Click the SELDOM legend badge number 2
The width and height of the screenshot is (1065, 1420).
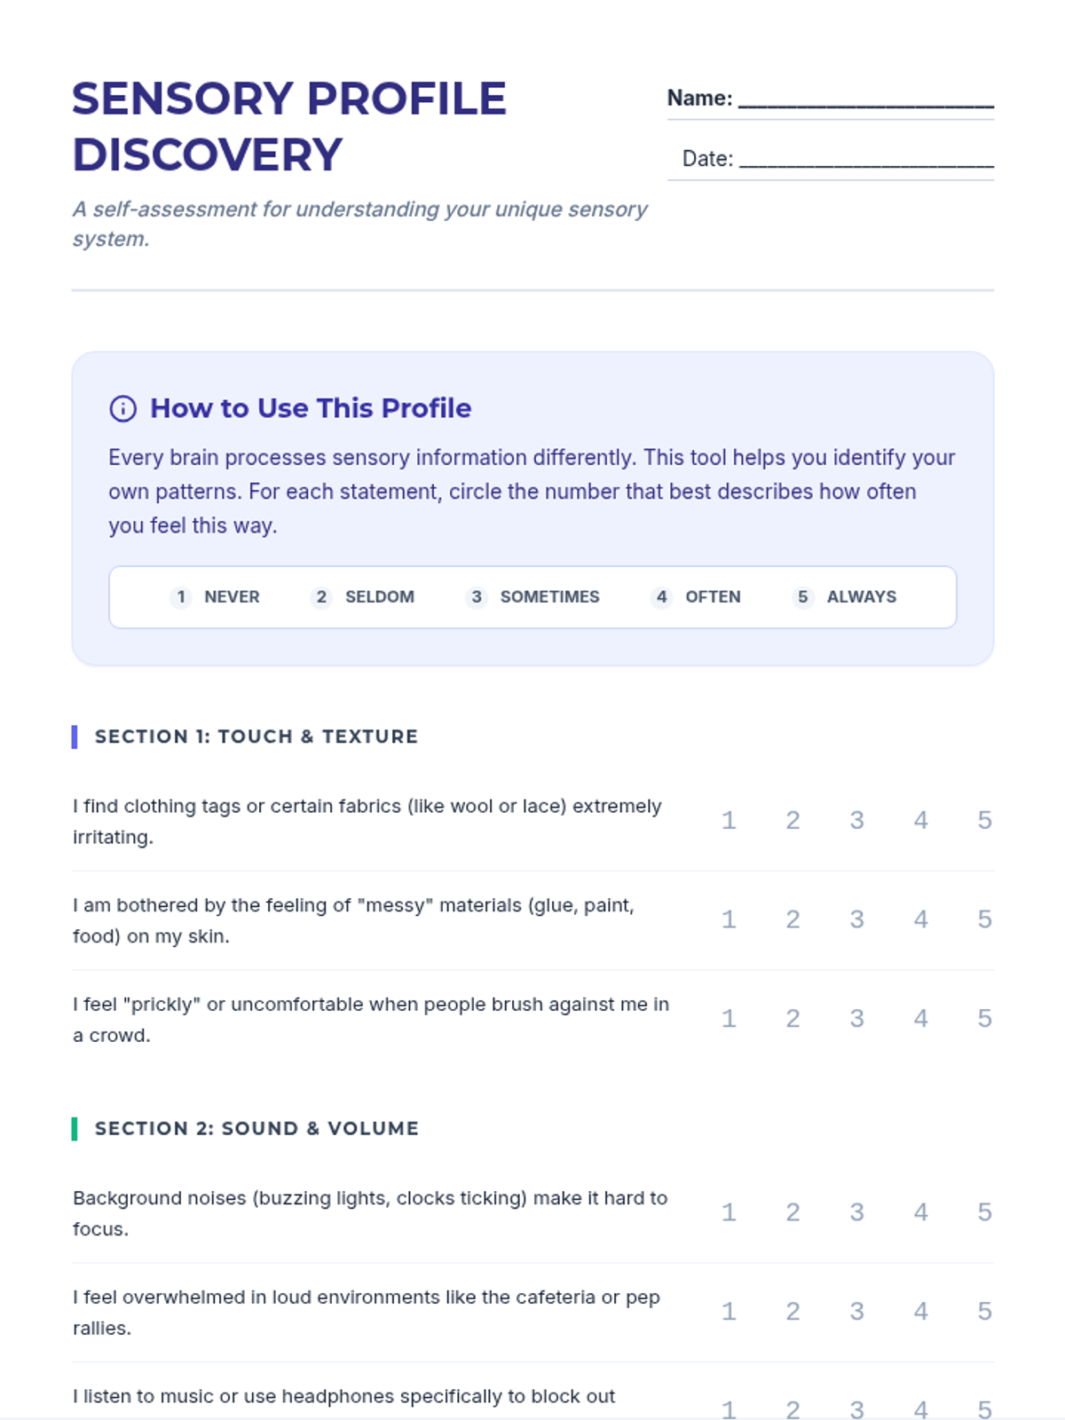(321, 597)
